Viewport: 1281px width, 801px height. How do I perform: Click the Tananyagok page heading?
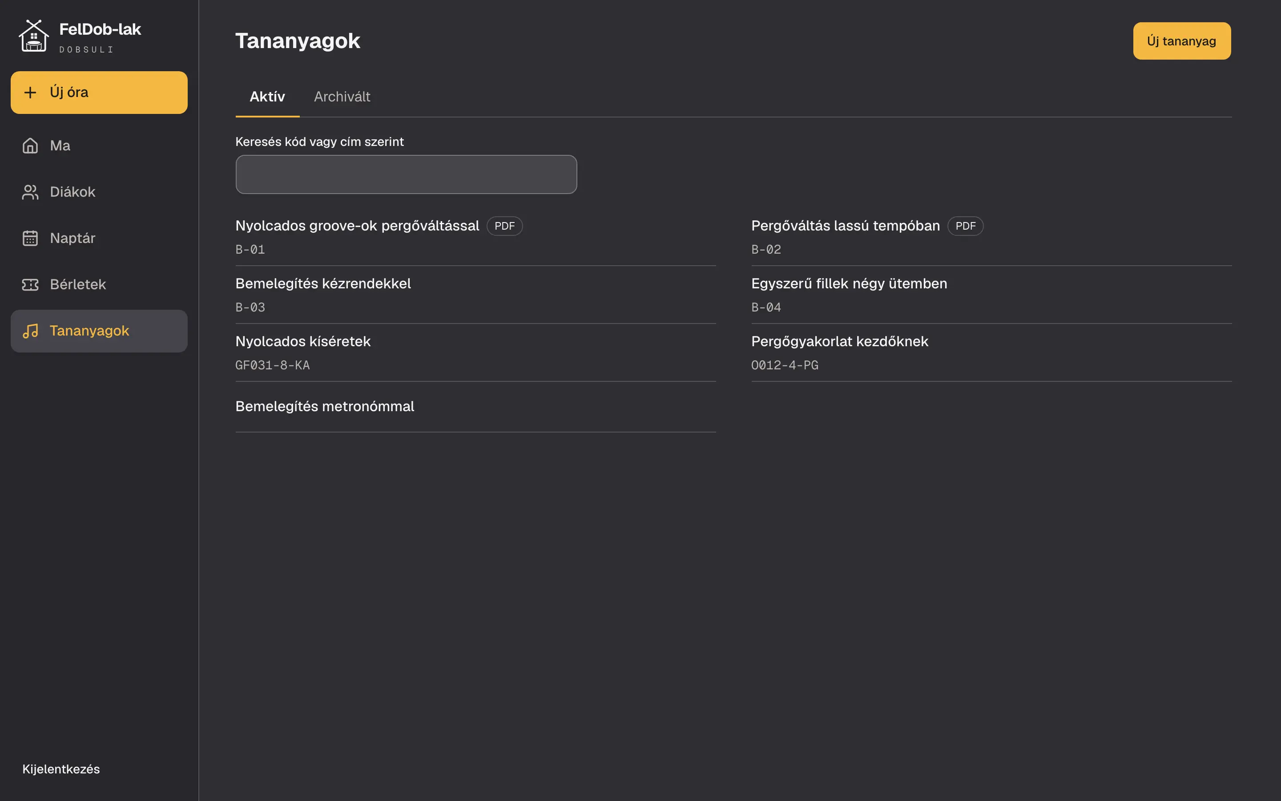click(298, 41)
